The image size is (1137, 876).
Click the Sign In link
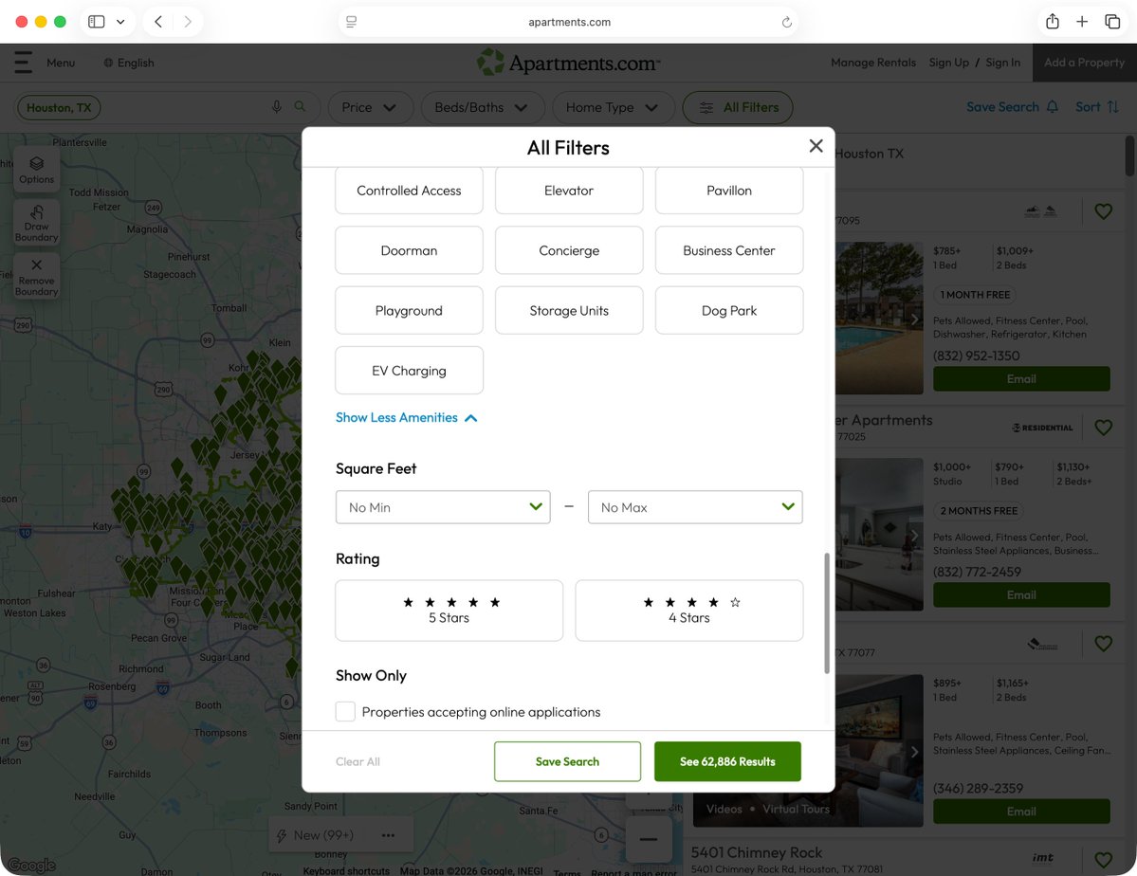click(1003, 63)
